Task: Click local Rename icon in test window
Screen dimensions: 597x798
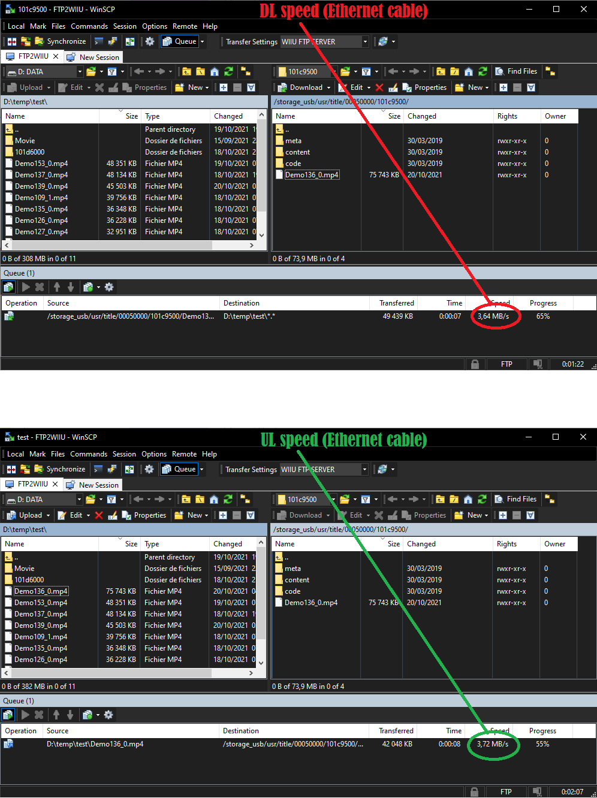Action: click(113, 515)
